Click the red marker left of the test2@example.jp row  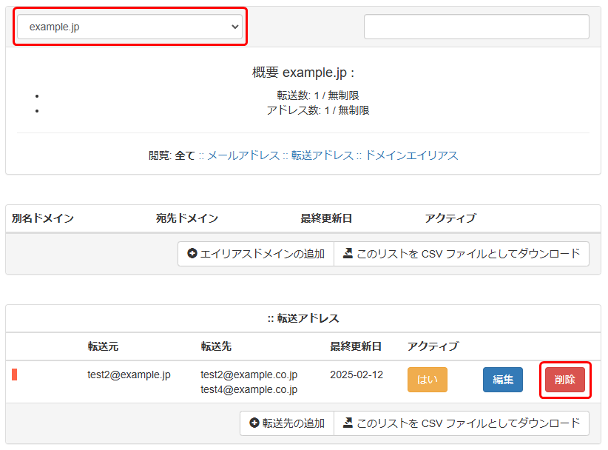(x=14, y=375)
